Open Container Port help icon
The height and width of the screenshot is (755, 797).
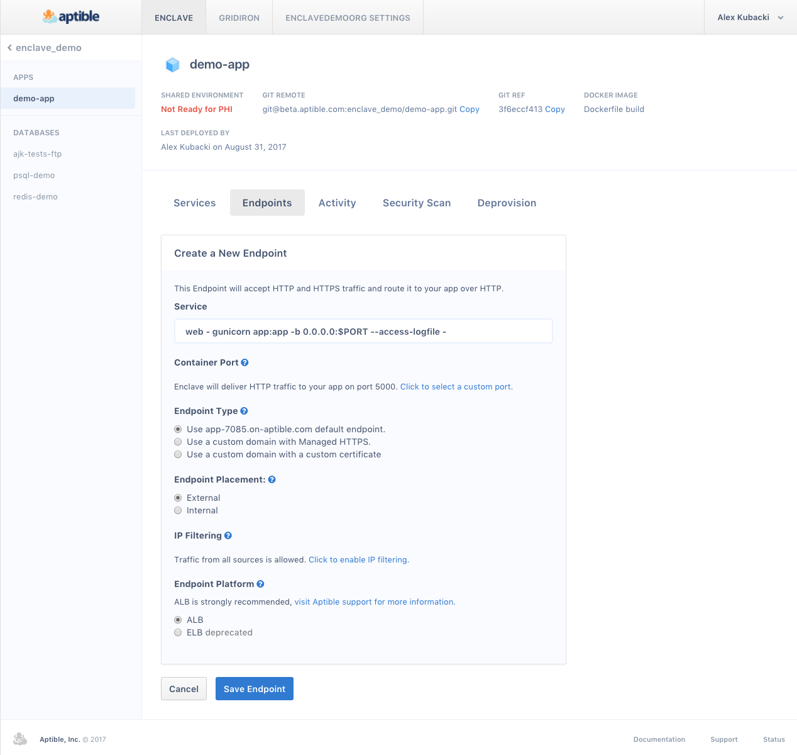[245, 362]
